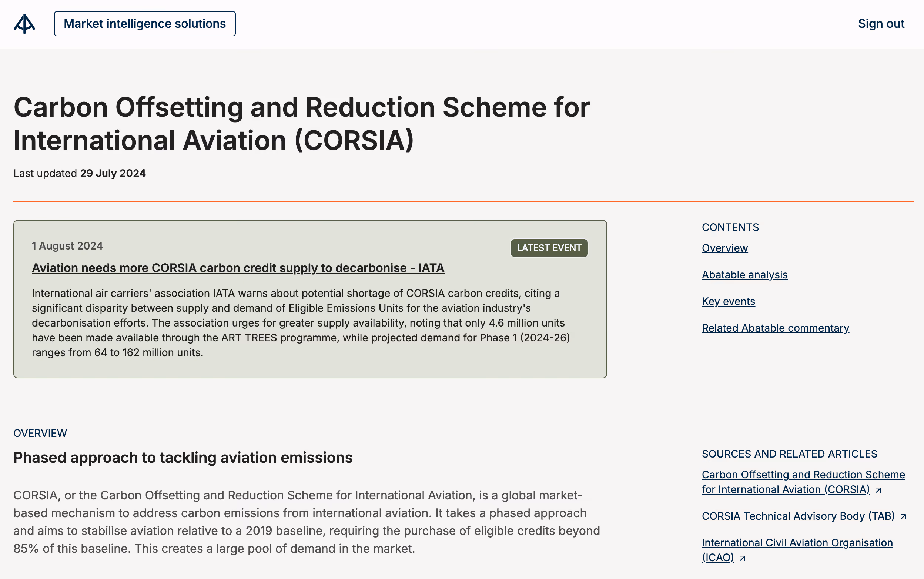The height and width of the screenshot is (579, 924).
Task: Click external arrow icon beside CORSIA source link
Action: click(x=879, y=490)
